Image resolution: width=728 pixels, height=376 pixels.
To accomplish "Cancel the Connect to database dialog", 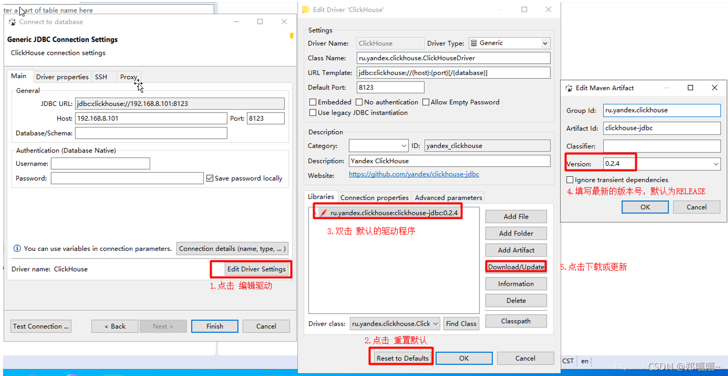I will coord(266,326).
